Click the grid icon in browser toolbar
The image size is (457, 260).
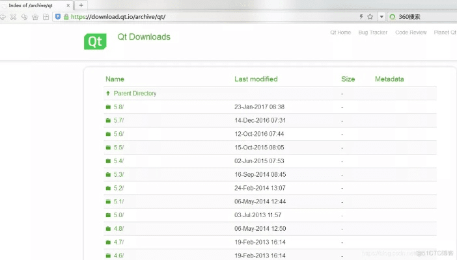[x=45, y=16]
